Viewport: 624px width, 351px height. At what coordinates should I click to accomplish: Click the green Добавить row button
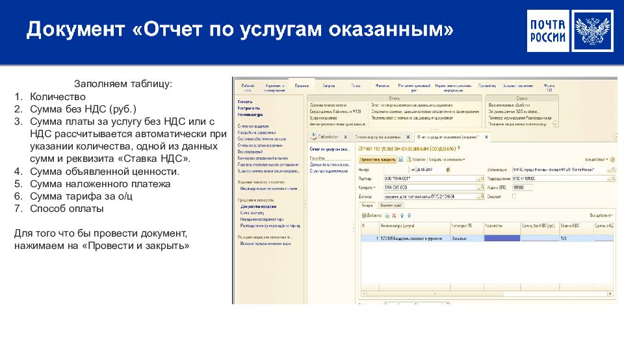click(371, 216)
